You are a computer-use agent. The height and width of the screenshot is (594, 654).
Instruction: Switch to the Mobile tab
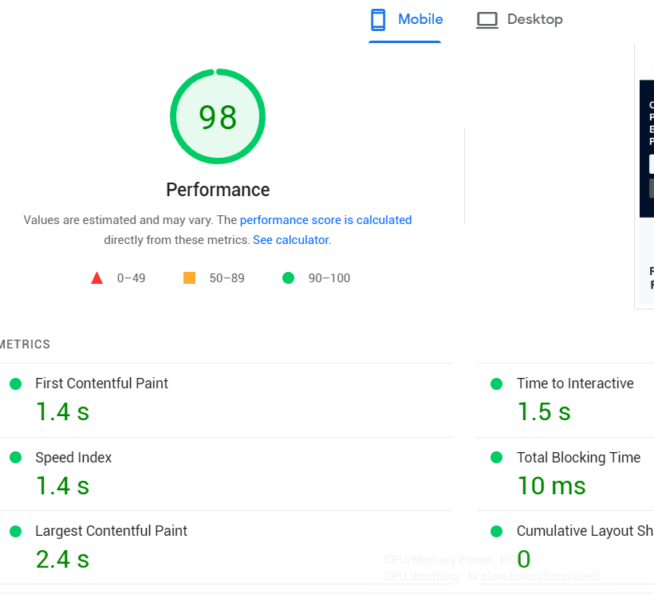tap(406, 19)
